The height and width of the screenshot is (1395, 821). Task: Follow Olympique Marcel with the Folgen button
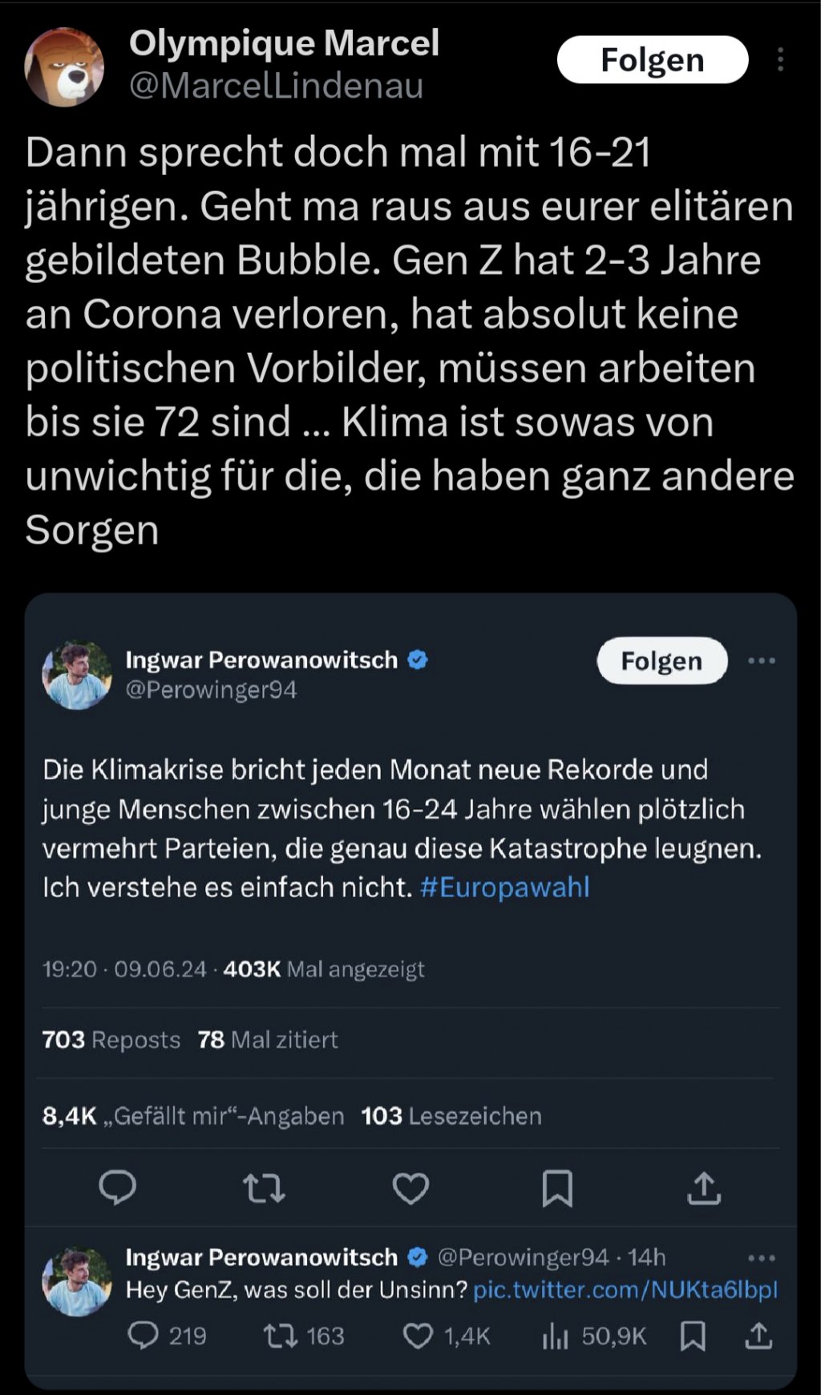[x=652, y=59]
